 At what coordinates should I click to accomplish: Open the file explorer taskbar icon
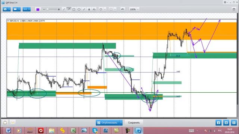click(x=52, y=131)
